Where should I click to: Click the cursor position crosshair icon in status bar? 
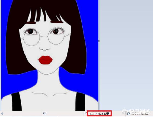click(2, 114)
